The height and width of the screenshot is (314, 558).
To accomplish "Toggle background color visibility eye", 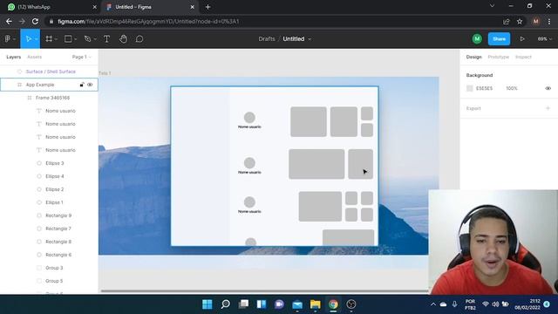I will 548,88.
